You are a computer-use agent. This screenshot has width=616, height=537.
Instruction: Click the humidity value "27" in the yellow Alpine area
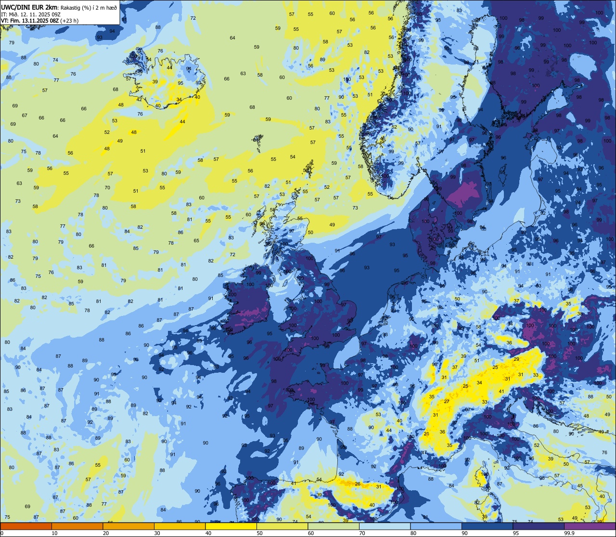447,401
